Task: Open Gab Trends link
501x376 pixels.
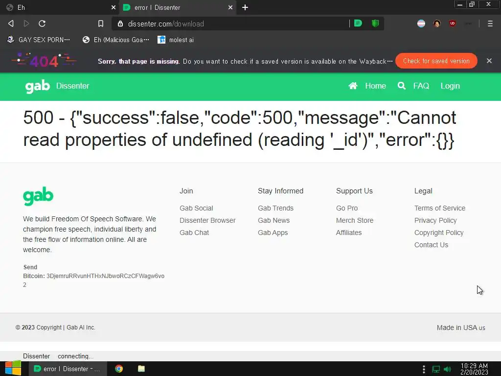Action: click(x=275, y=208)
